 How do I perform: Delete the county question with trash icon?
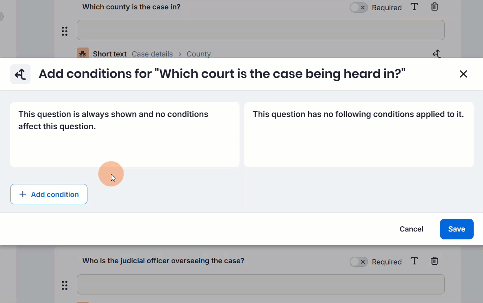click(x=435, y=7)
